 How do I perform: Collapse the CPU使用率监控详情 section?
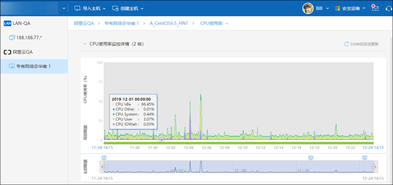pos(84,44)
